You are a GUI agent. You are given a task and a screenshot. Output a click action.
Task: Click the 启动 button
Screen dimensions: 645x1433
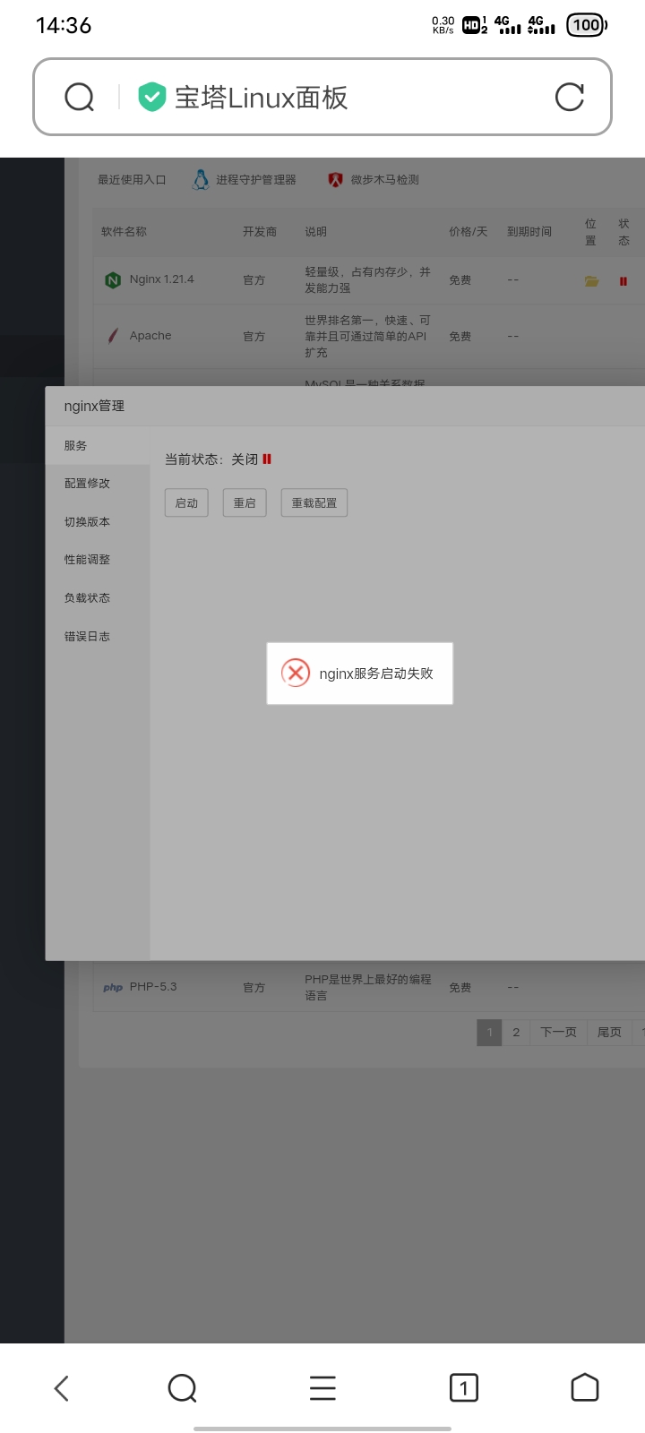(x=186, y=503)
